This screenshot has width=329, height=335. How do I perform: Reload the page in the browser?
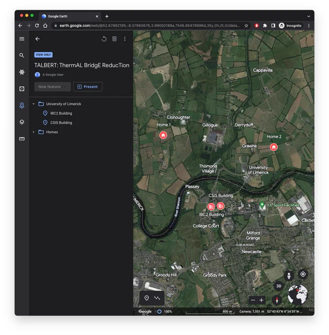coord(37,26)
